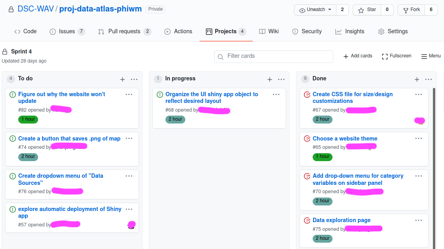Open To do column options menu

pos(134,79)
